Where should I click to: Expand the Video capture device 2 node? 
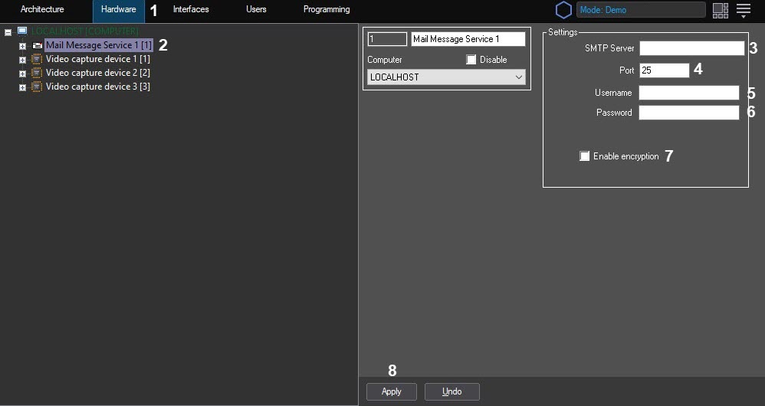(x=22, y=74)
